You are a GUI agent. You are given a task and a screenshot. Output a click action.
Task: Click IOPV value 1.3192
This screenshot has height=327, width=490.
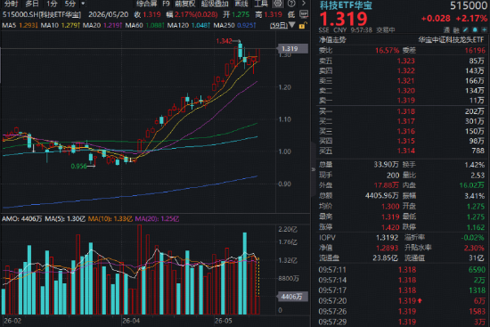(387, 238)
